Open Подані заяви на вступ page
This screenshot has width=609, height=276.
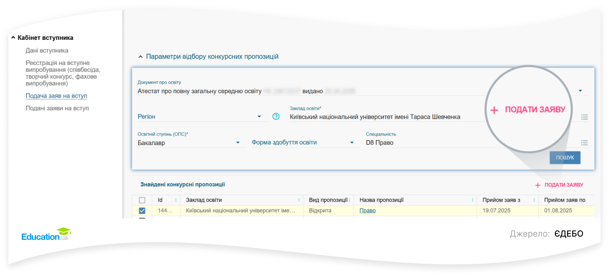pos(57,108)
